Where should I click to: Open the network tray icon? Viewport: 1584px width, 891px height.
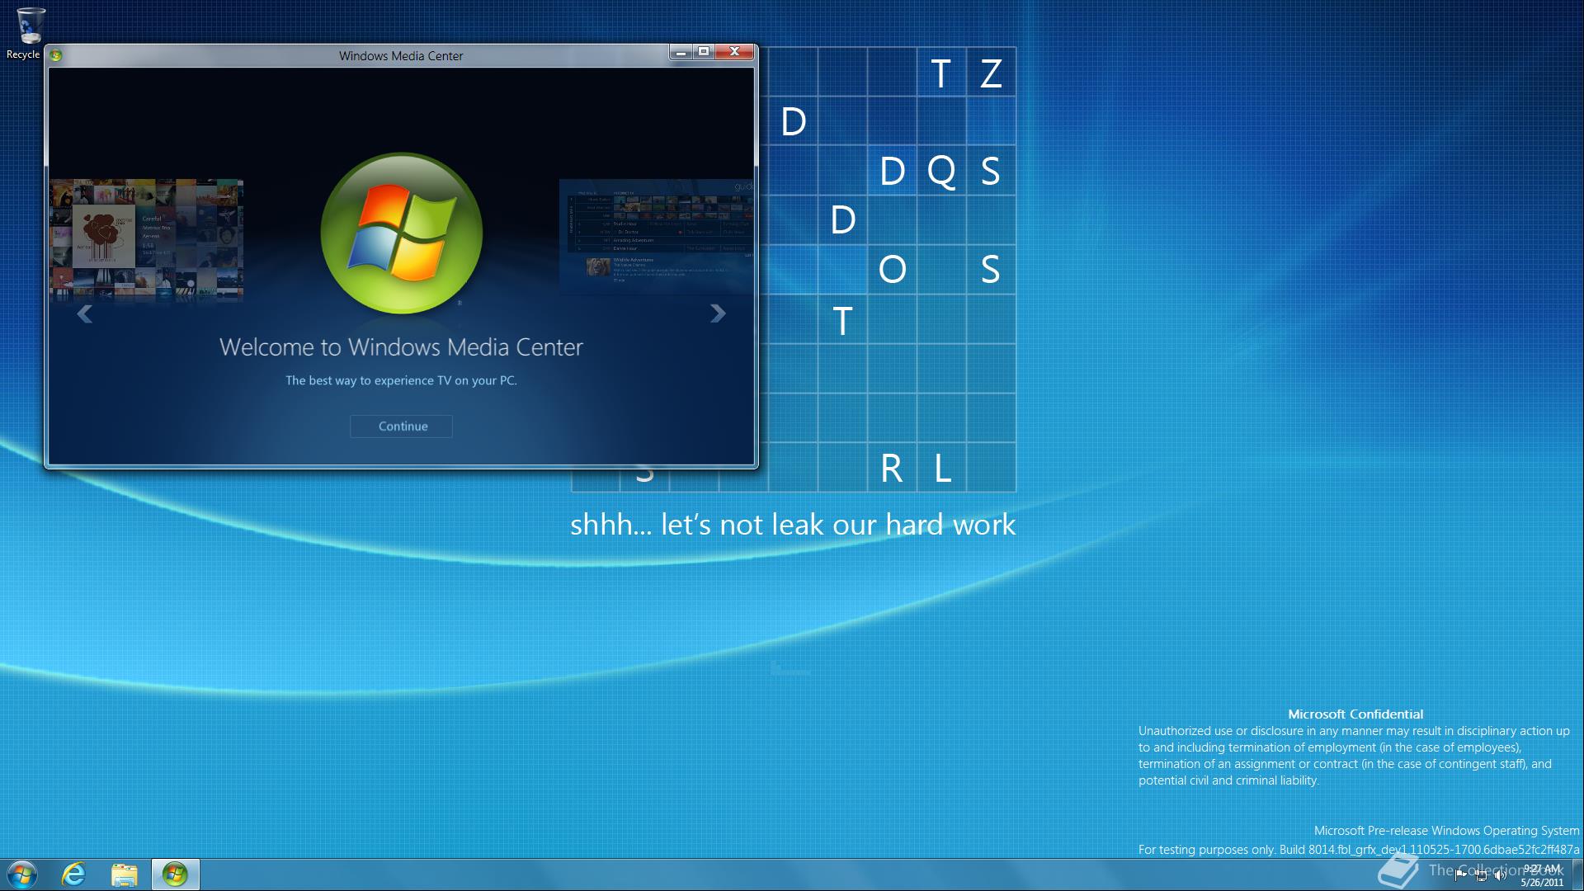click(x=1482, y=875)
